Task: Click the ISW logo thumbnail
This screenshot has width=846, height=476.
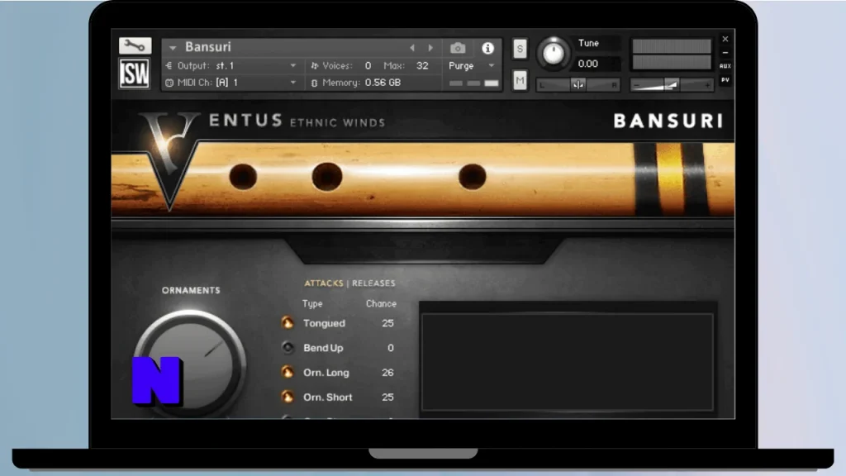Action: [135, 74]
